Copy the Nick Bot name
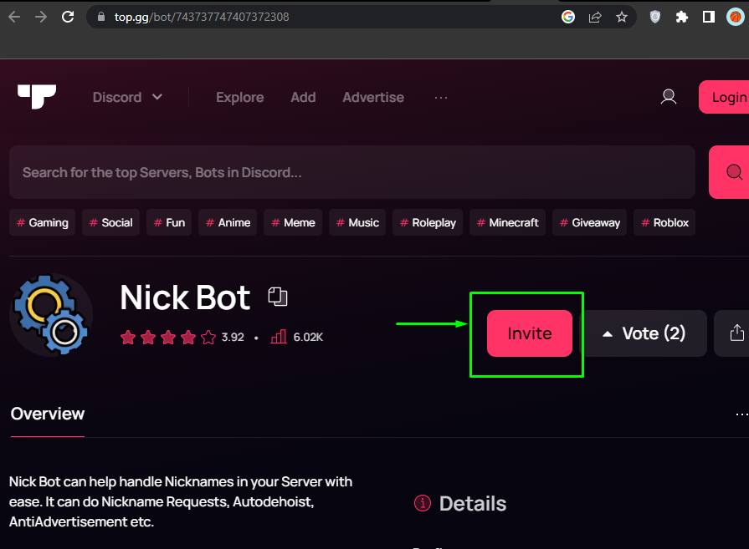Viewport: 749px width, 549px height. click(x=278, y=297)
